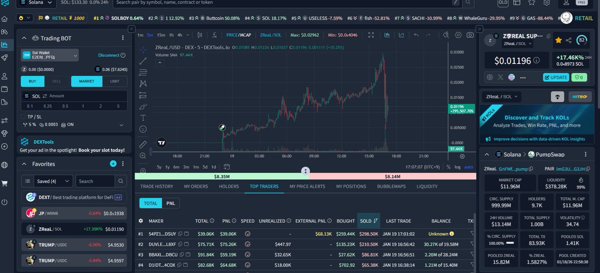Open the binoculars pair explorer icon

(x=4, y=31)
